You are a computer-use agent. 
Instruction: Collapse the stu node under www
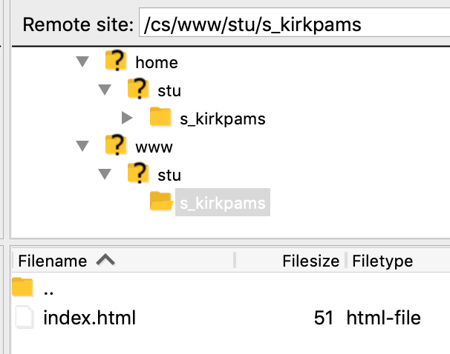[x=105, y=175]
